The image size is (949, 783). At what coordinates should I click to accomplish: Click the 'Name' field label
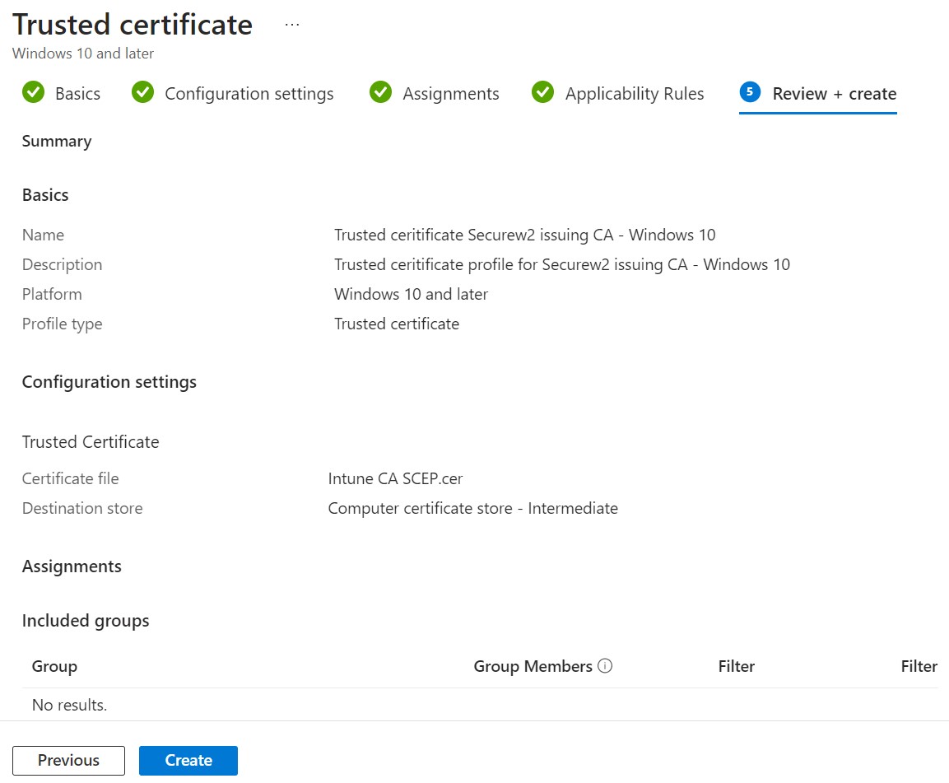43,235
